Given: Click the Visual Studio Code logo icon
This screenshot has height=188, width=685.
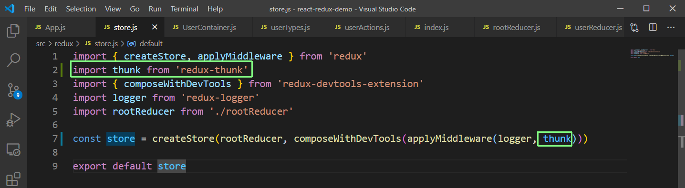Looking at the screenshot, I should (x=10, y=9).
